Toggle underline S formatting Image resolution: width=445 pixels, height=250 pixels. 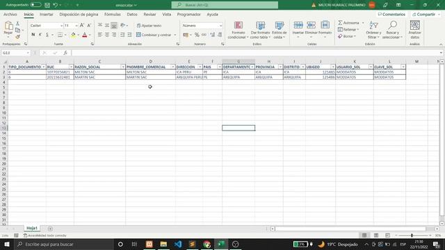coord(47,35)
